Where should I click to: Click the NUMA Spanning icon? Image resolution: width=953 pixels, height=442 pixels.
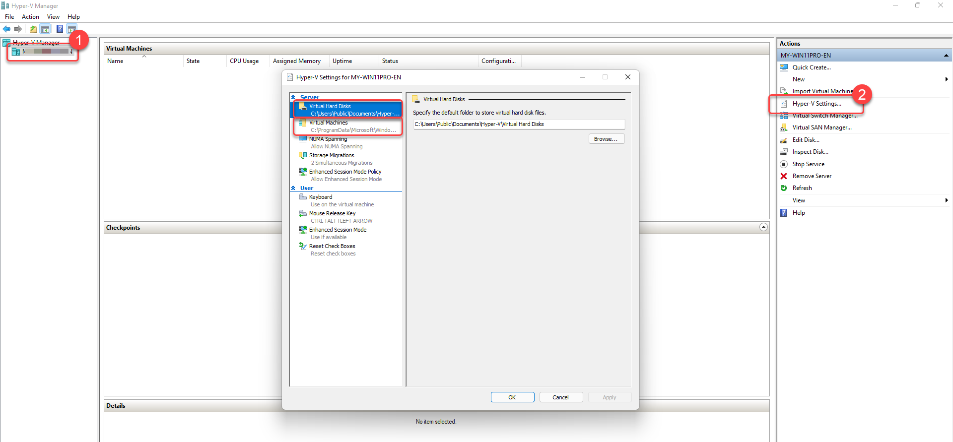pos(303,139)
